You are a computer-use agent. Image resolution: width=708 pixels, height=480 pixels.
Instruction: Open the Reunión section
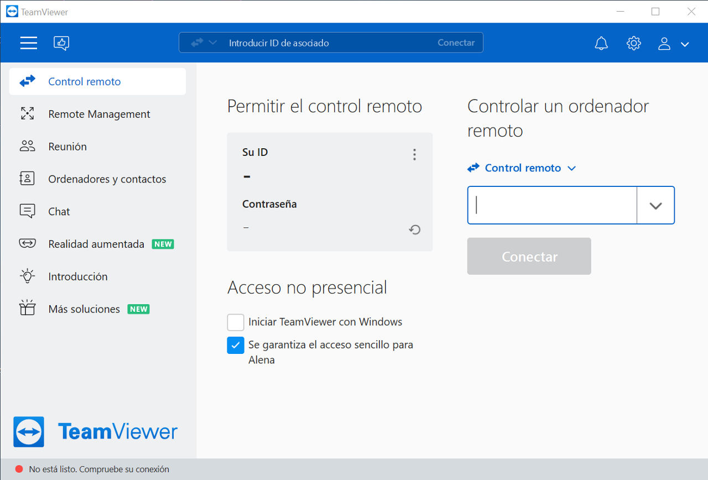(97, 147)
